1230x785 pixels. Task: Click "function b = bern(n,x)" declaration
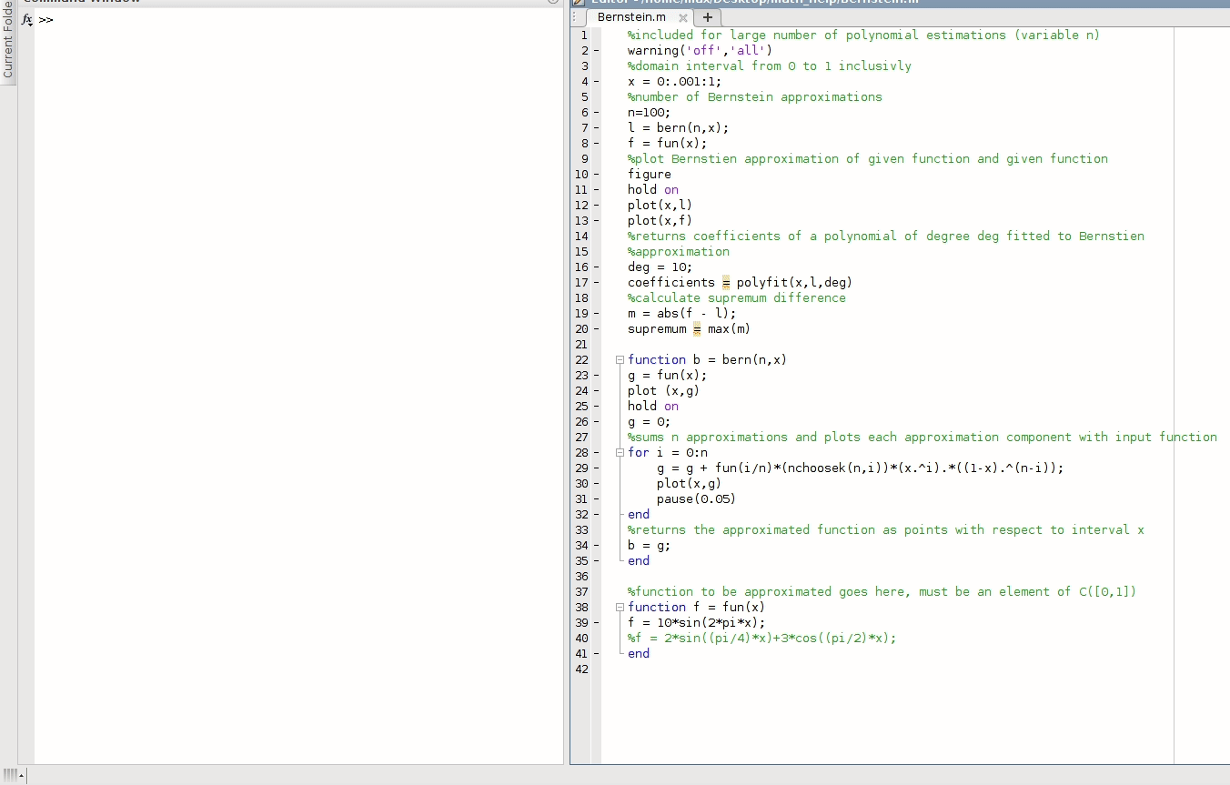click(707, 359)
